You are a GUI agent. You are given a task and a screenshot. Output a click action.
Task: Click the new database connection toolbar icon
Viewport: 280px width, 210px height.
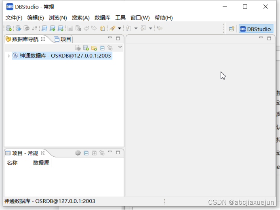coord(8,28)
